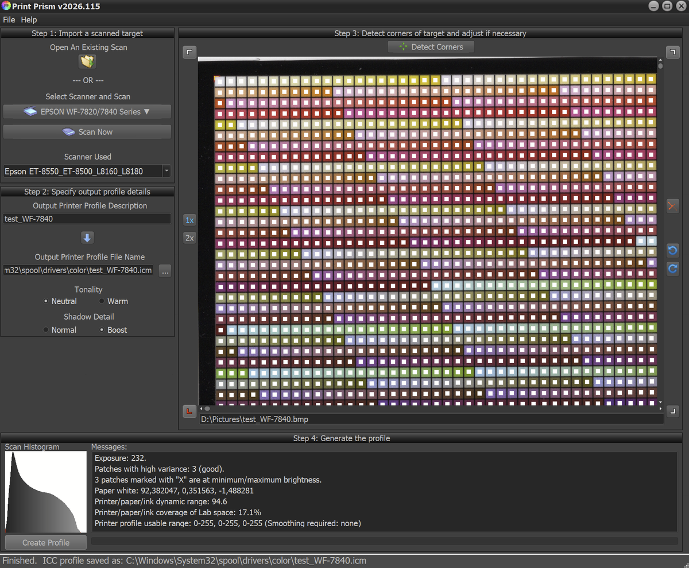Viewport: 689px width, 568px height.
Task: Click the top-right corner marker button
Action: 672,52
